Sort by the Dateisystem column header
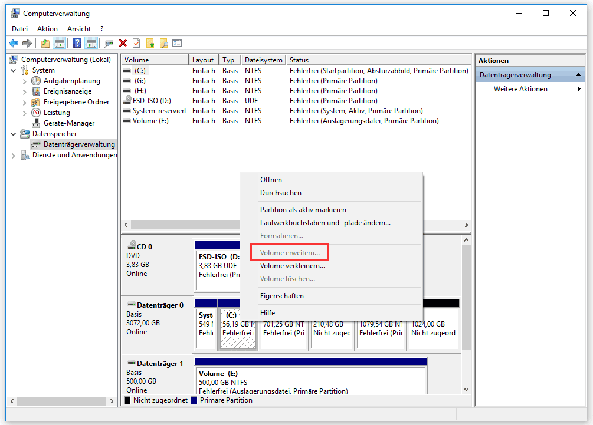 pos(263,60)
